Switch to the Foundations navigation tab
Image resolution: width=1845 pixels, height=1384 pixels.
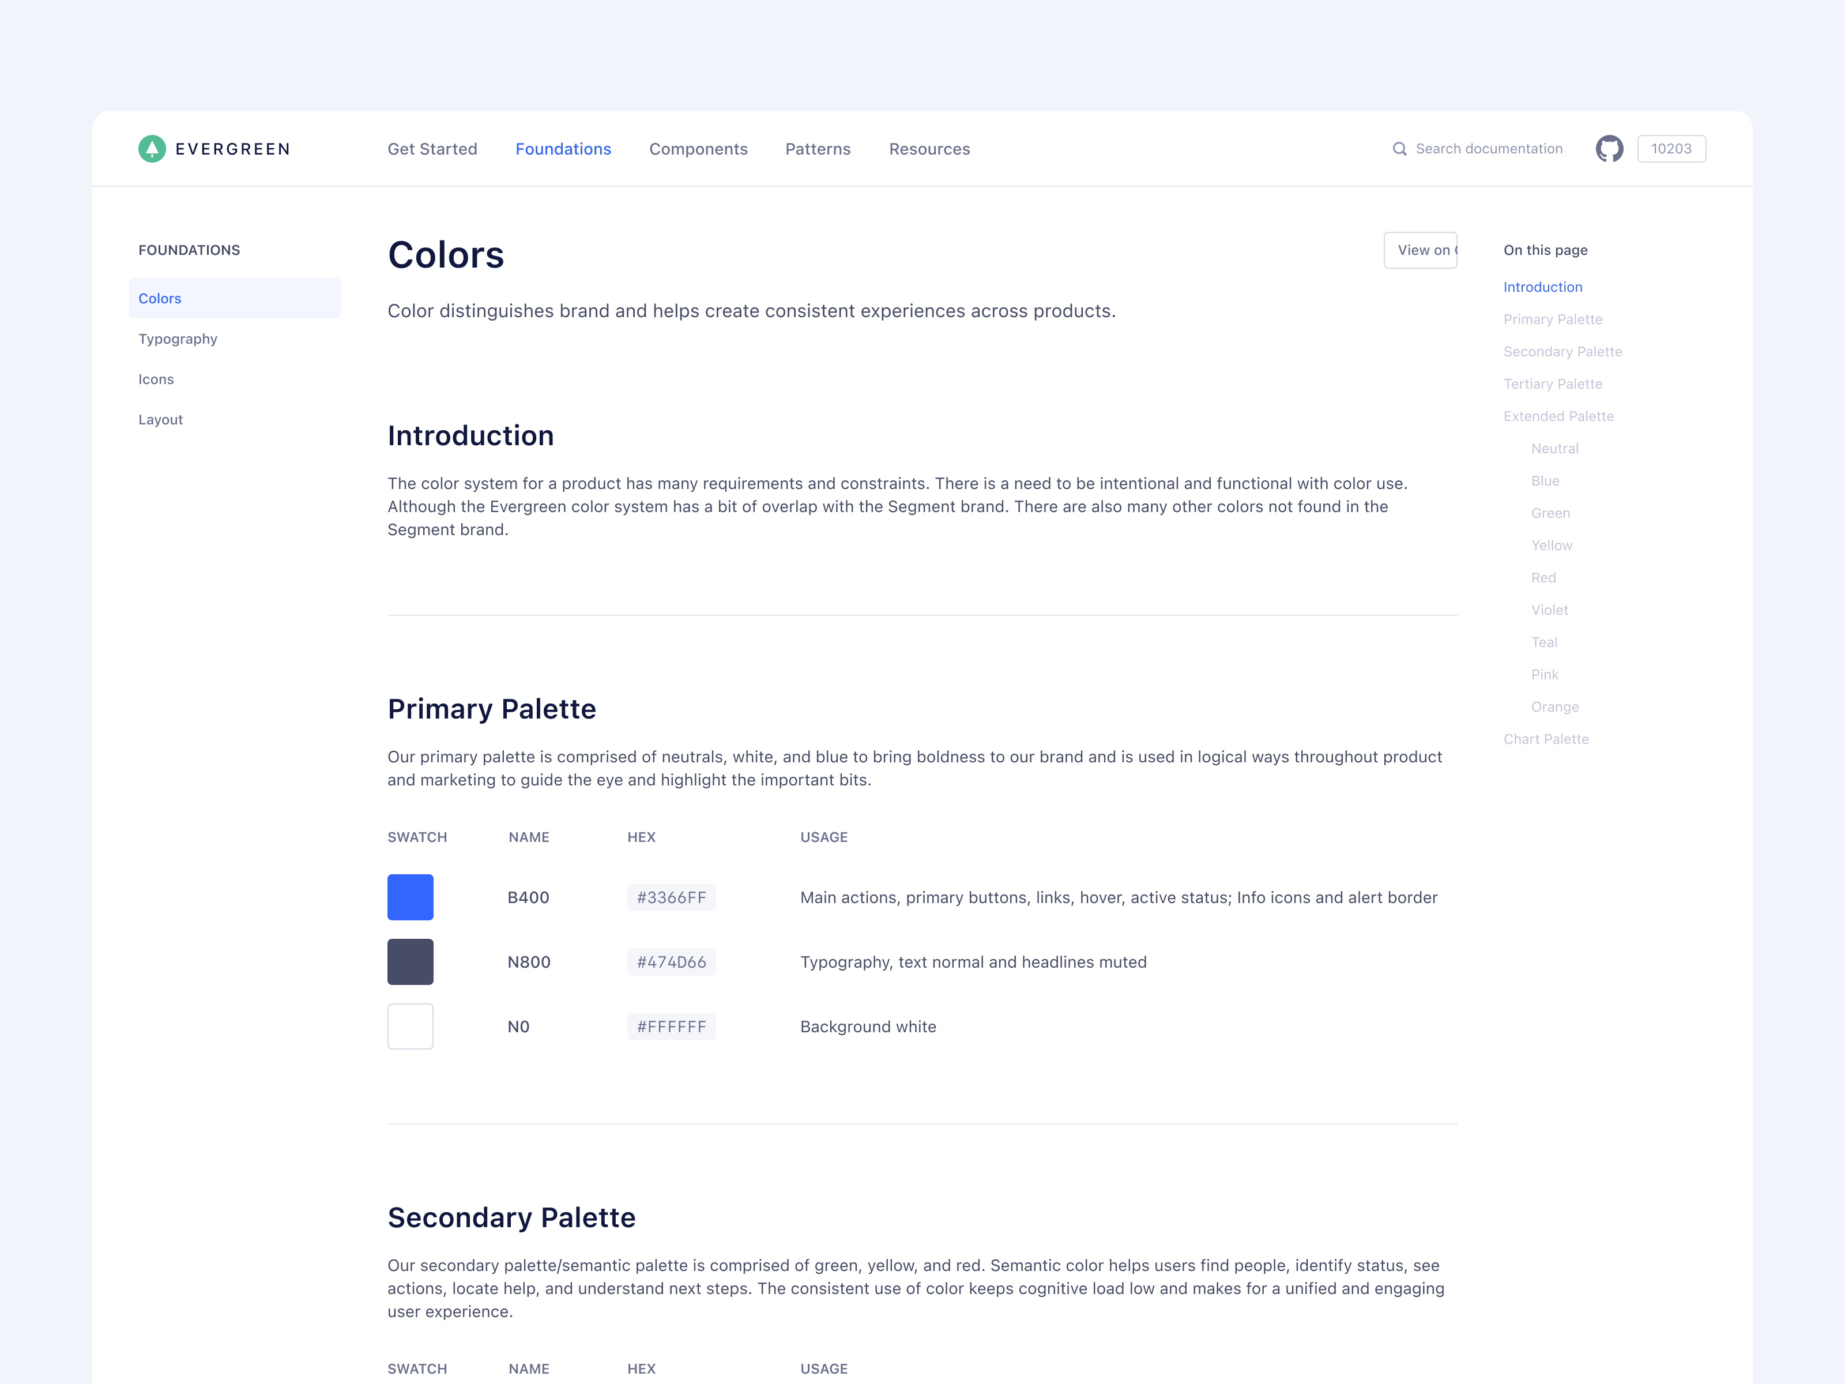[x=563, y=149]
